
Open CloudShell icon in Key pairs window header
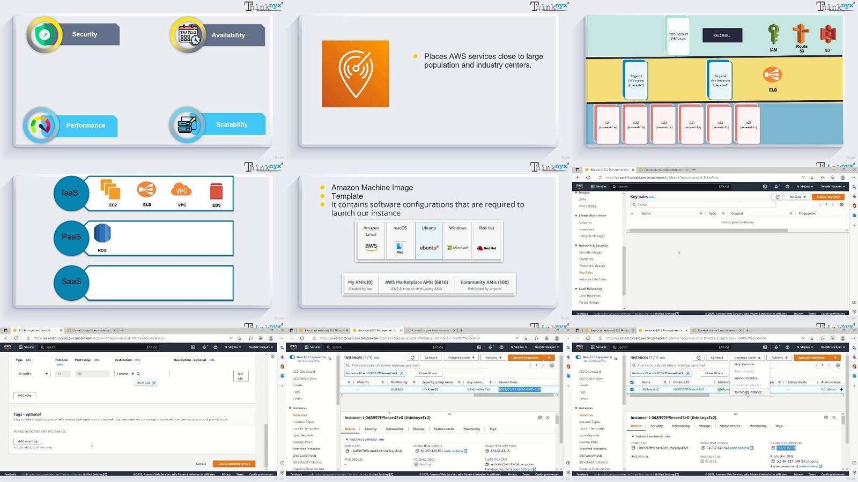tap(765, 187)
